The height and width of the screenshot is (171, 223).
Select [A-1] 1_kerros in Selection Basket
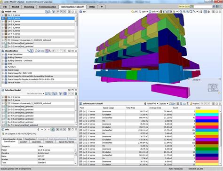pos(14,97)
